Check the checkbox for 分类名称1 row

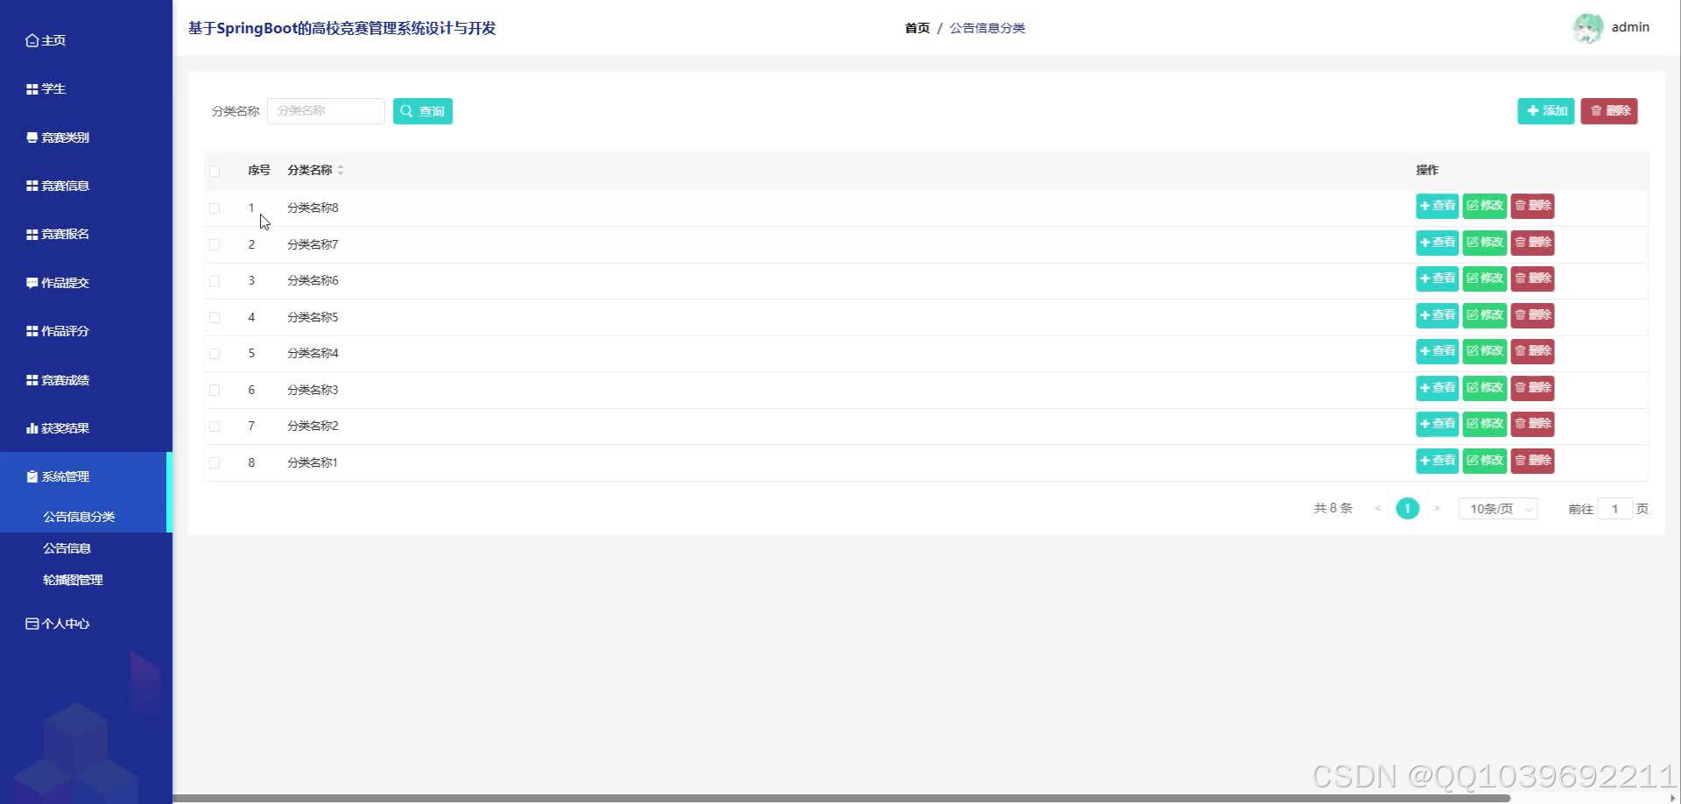(x=215, y=462)
